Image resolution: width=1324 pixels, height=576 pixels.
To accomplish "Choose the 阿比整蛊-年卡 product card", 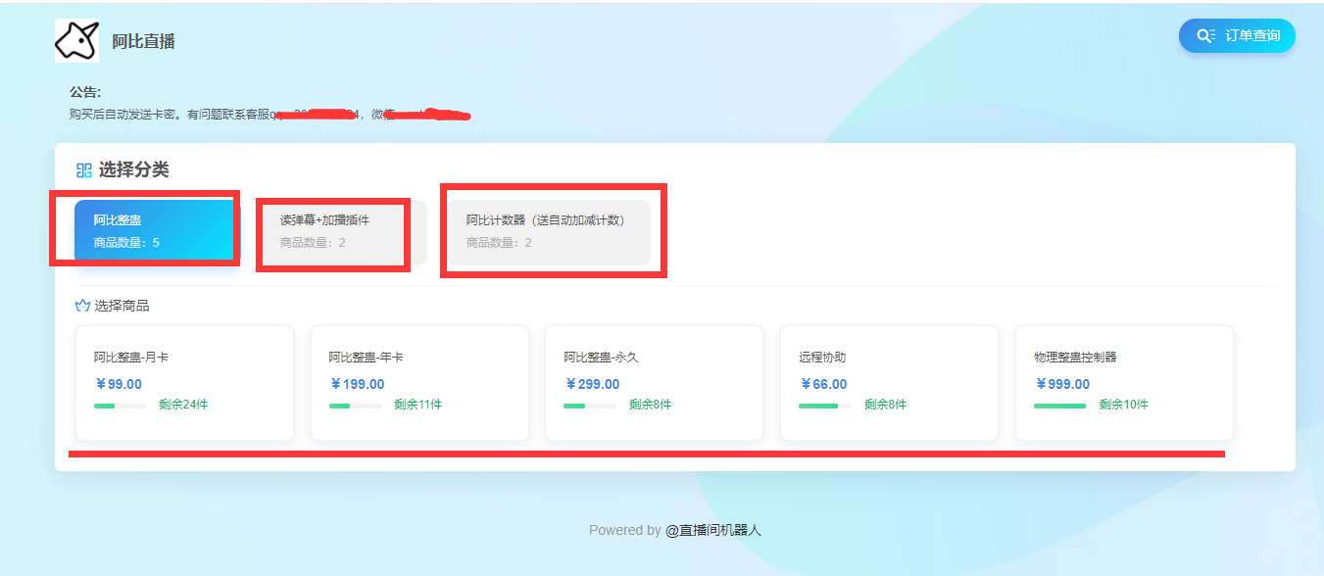I will point(419,382).
